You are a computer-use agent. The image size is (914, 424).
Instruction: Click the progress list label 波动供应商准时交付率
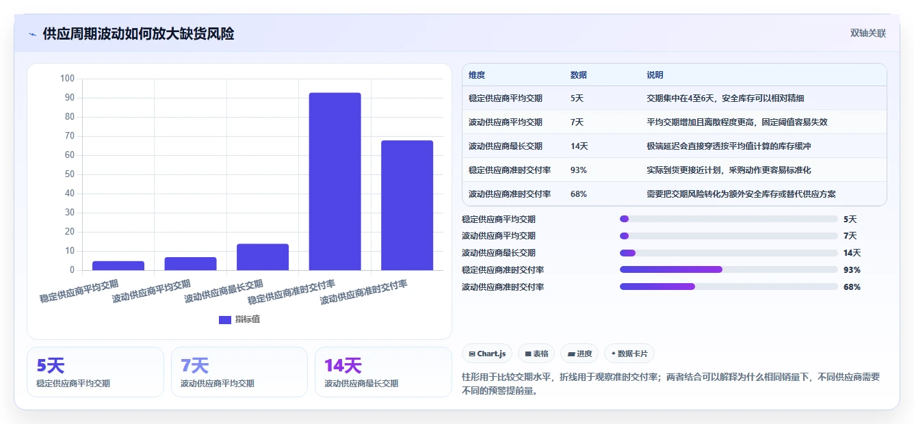click(x=503, y=287)
